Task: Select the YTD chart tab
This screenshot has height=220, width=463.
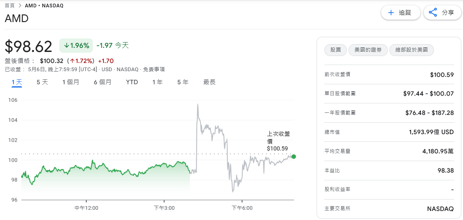Action: (132, 82)
